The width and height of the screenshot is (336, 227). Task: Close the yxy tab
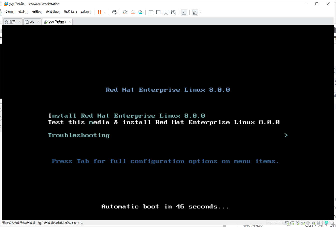pos(38,22)
